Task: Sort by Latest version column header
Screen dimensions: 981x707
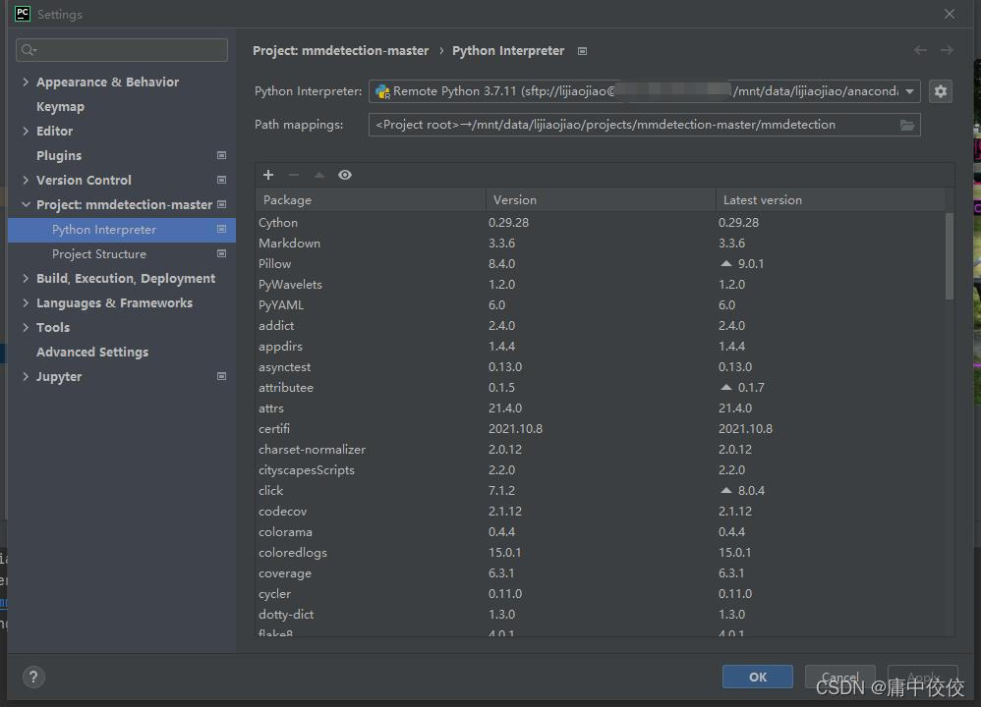Action: click(831, 200)
